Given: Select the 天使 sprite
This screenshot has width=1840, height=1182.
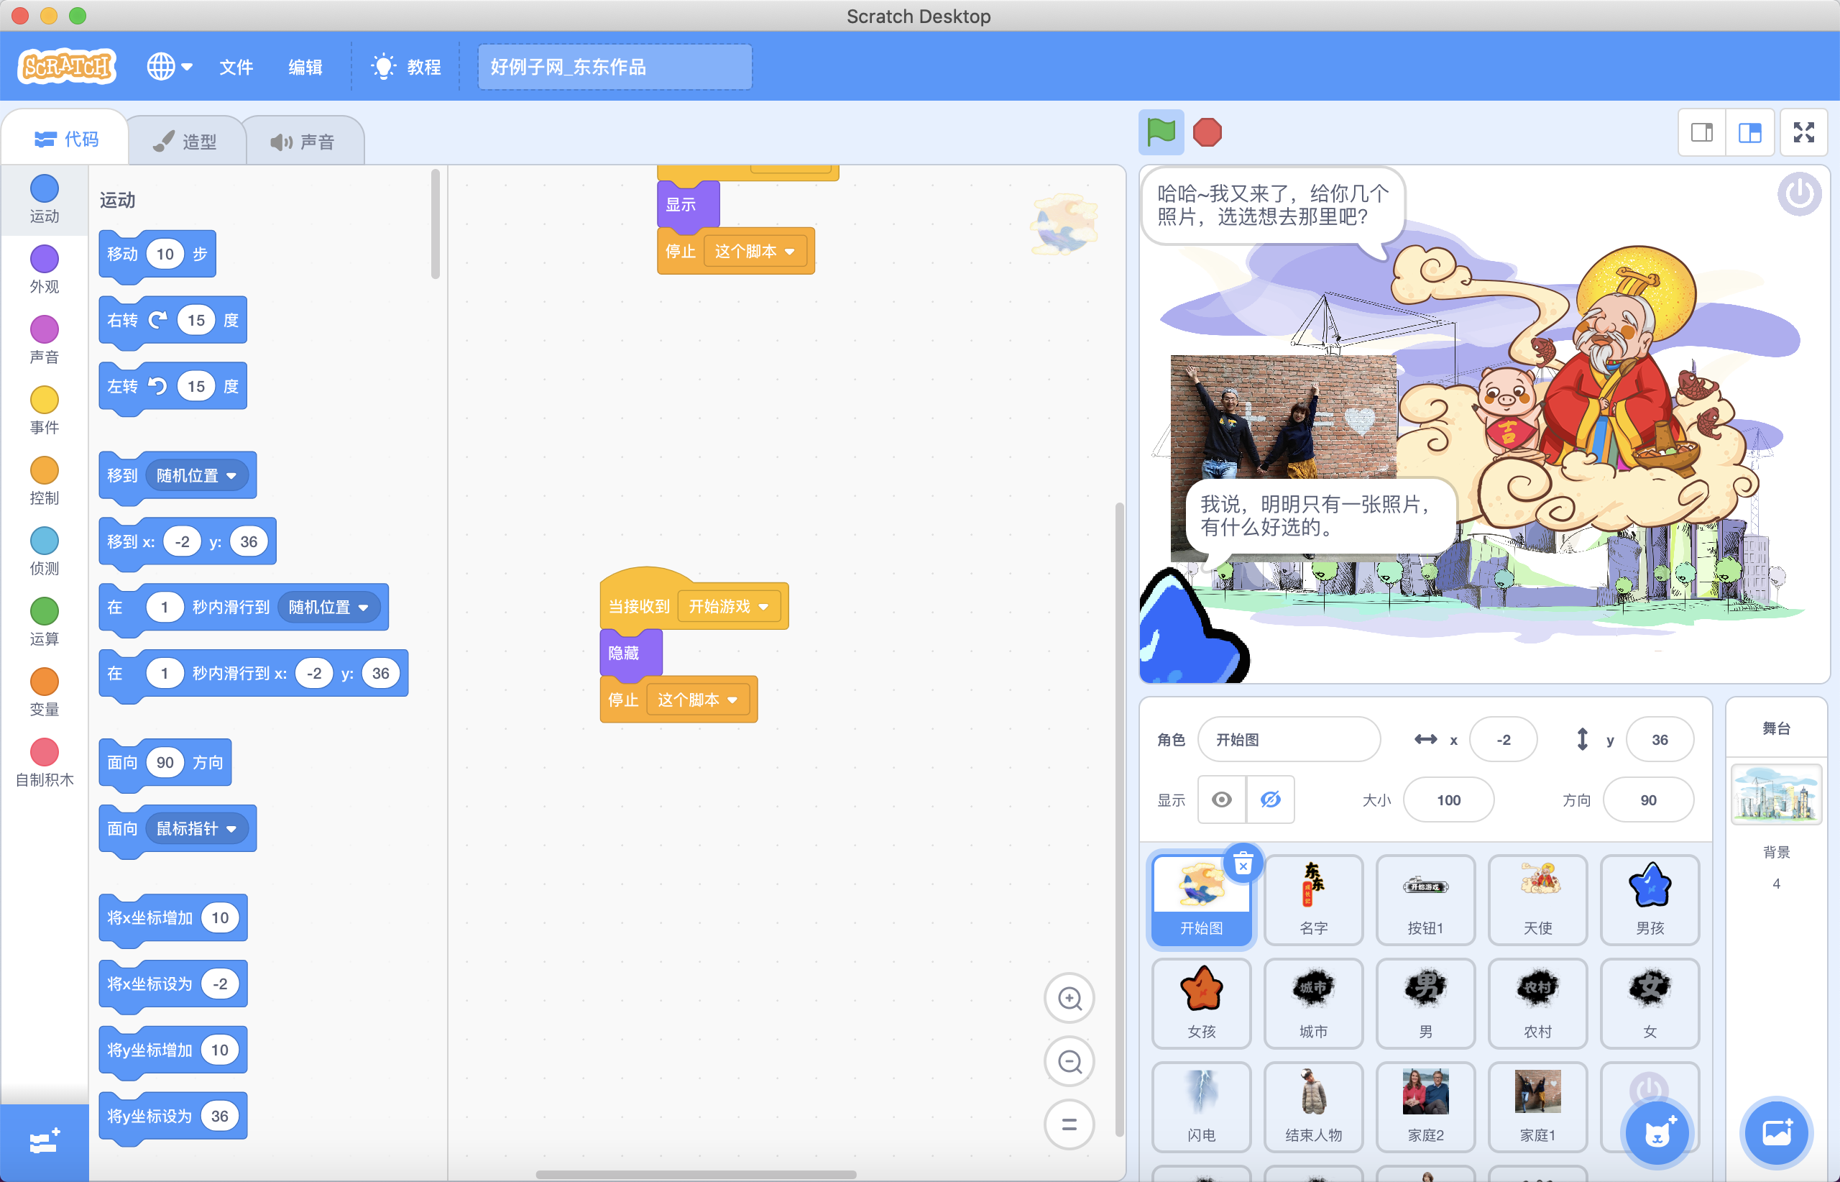Looking at the screenshot, I should pyautogui.click(x=1537, y=900).
